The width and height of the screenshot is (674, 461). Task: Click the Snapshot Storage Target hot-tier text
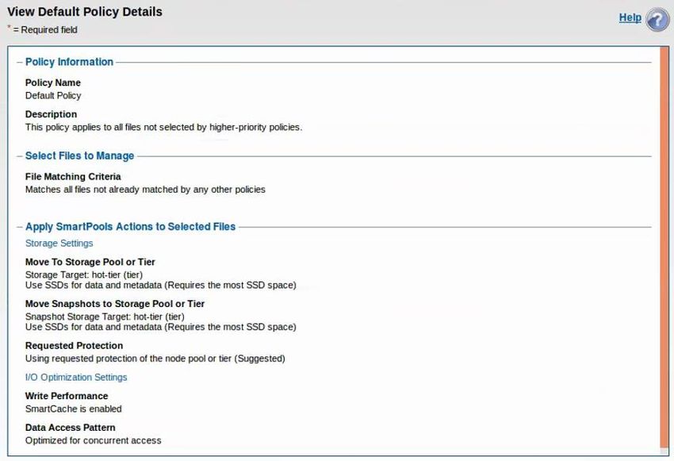105,317
